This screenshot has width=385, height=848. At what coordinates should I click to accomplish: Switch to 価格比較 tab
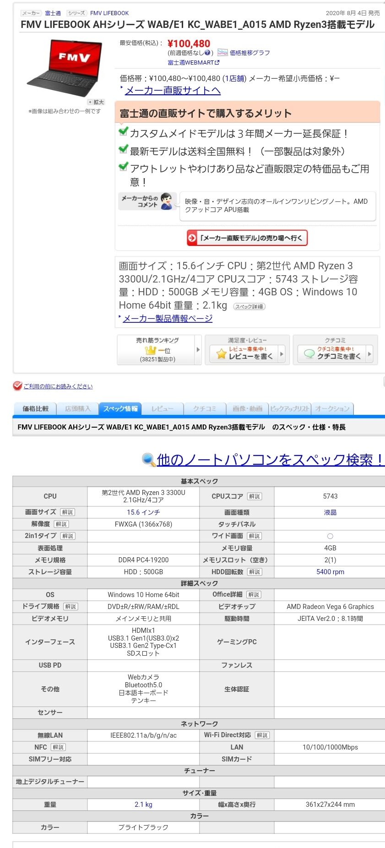[x=35, y=408]
